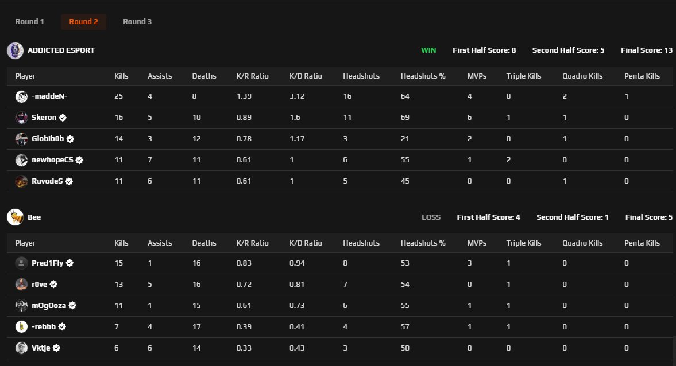This screenshot has height=366, width=676.
Task: Click Skeron's headshots percent 69
Action: pos(405,118)
